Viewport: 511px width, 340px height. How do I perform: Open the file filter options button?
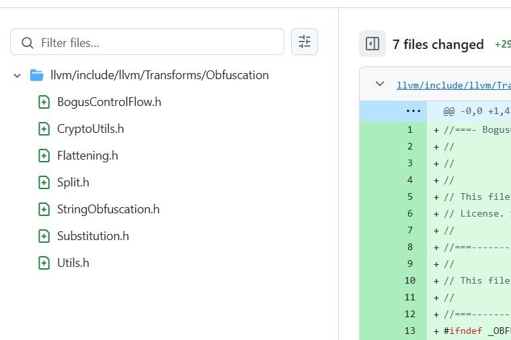(305, 42)
